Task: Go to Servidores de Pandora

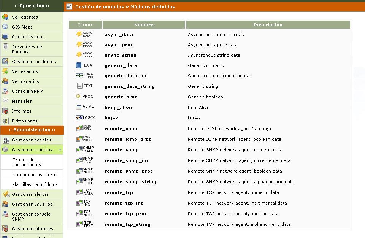Action: point(27,49)
